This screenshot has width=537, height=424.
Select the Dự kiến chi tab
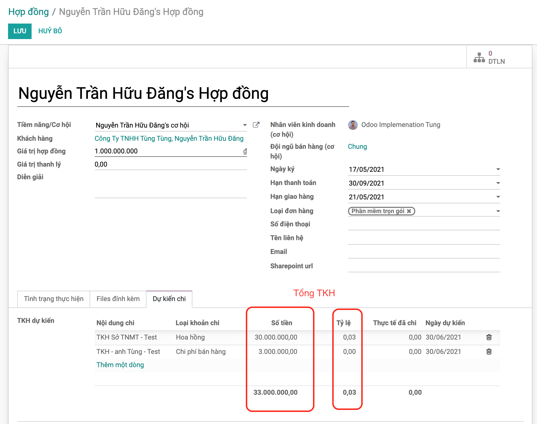click(x=169, y=299)
